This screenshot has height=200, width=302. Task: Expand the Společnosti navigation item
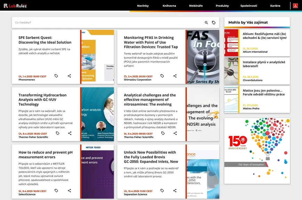(x=249, y=6)
